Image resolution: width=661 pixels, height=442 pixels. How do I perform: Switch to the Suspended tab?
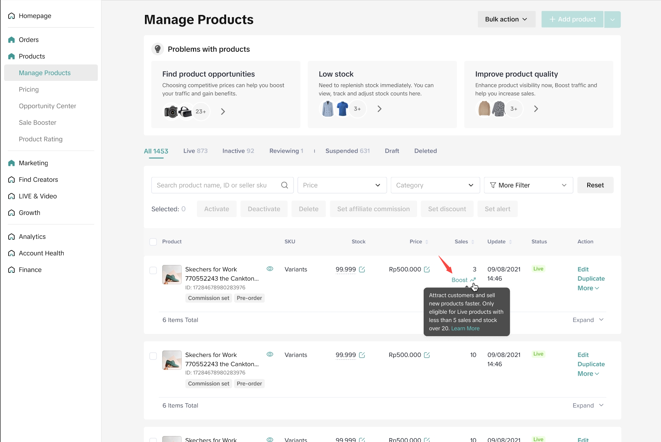coord(347,151)
